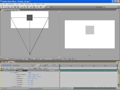Open the Workspace dropdown

(x=111, y=7)
